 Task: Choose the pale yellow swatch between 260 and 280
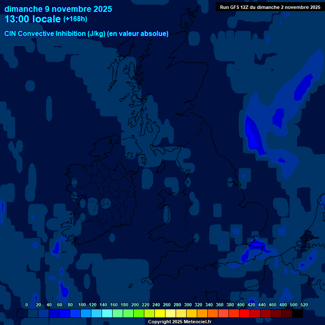[171, 314]
